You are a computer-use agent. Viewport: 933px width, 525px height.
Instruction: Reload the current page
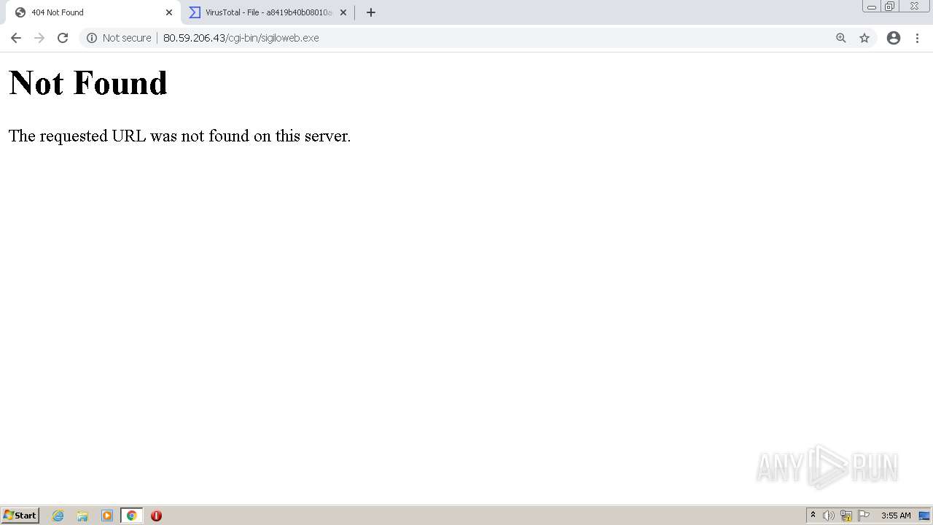[63, 38]
